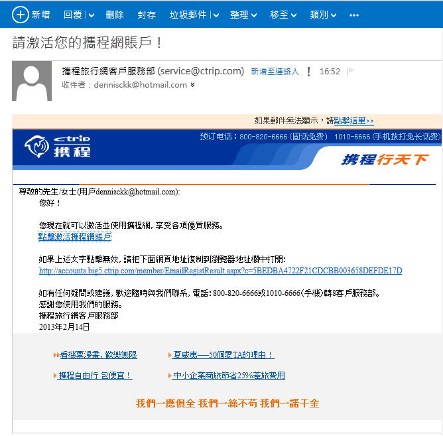The height and width of the screenshot is (436, 443).
Task: Open the 回覆 reply button
Action: 72,15
